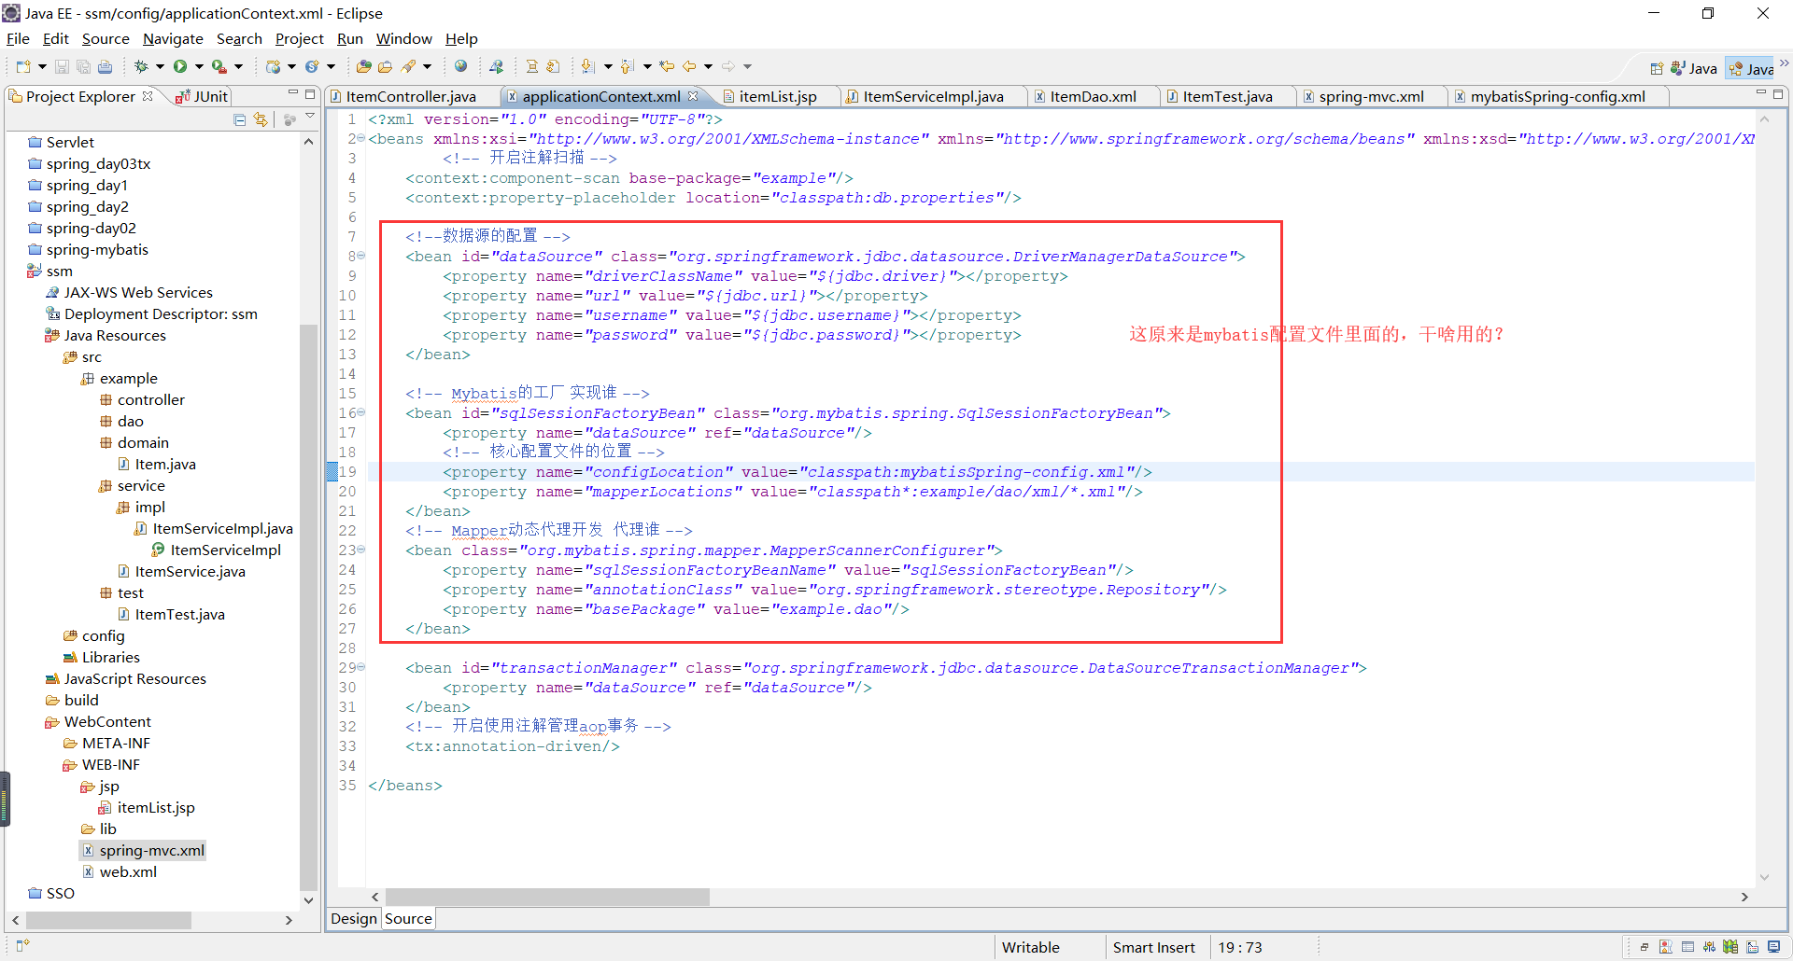Viewport: 1793px width, 961px height.
Task: Switch to the Design tab at bottom
Action: coord(354,919)
